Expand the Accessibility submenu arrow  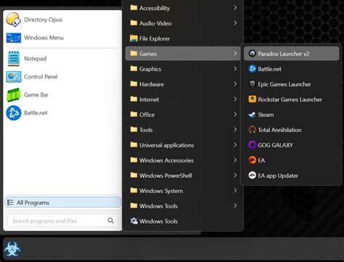235,8
